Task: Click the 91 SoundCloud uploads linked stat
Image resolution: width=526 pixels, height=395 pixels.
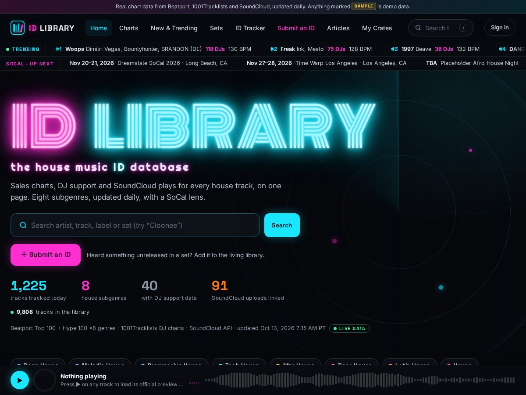Action: point(248,291)
